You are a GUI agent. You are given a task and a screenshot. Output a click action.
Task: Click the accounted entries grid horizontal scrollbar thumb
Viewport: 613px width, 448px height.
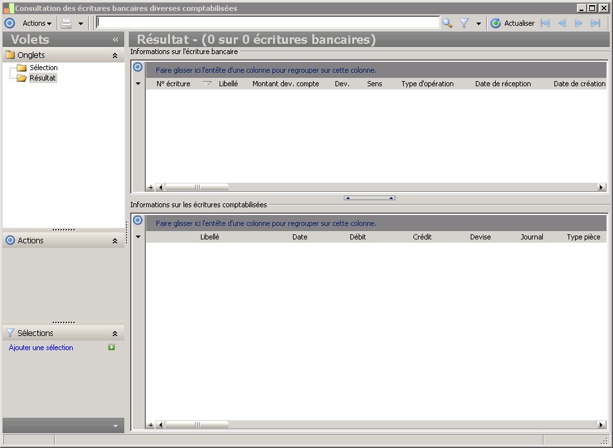[x=196, y=425]
